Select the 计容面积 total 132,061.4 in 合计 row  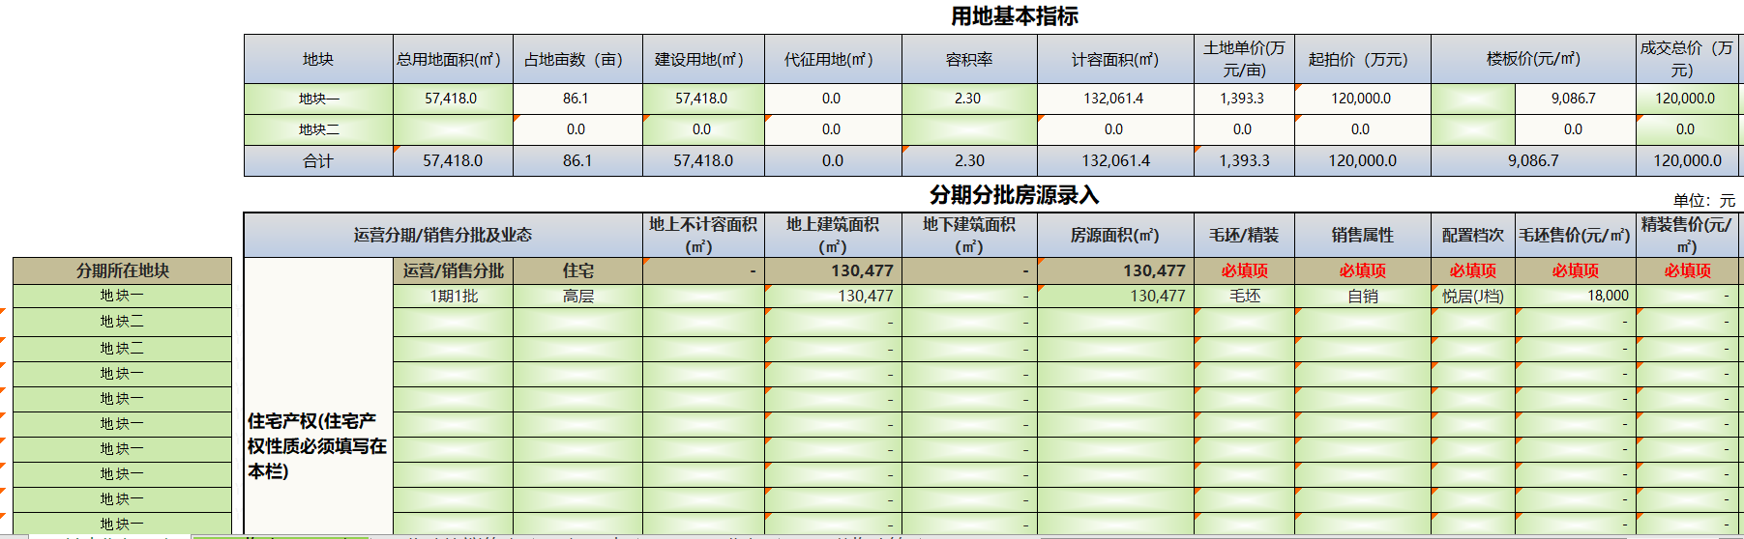[1115, 161]
